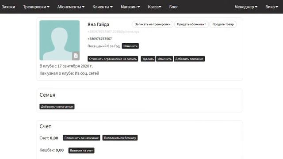This screenshot has width=283, height=159.
Task: Click Отменить ограничение на запись
Action: click(x=113, y=59)
